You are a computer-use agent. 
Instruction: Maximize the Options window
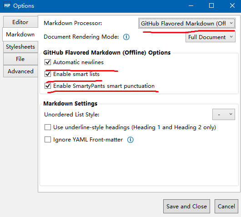coord(211,6)
